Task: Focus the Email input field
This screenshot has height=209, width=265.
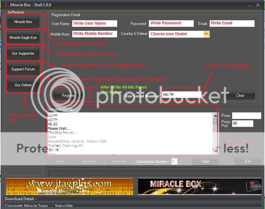Action: tap(232, 23)
